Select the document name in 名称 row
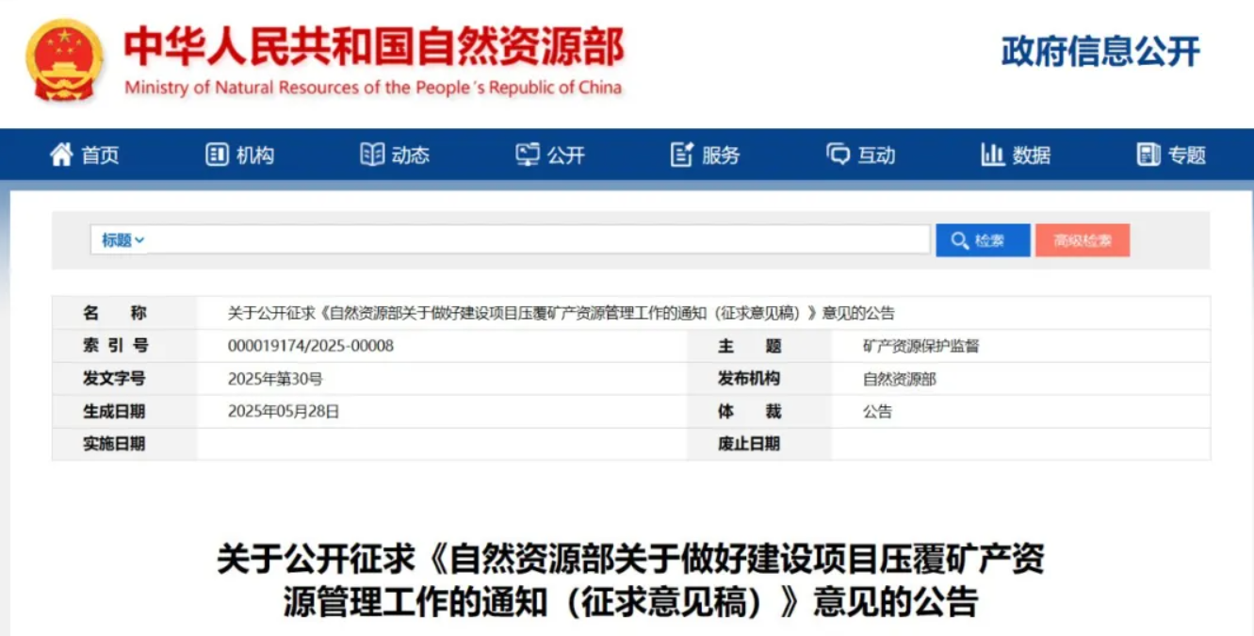The height and width of the screenshot is (636, 1254). click(562, 314)
